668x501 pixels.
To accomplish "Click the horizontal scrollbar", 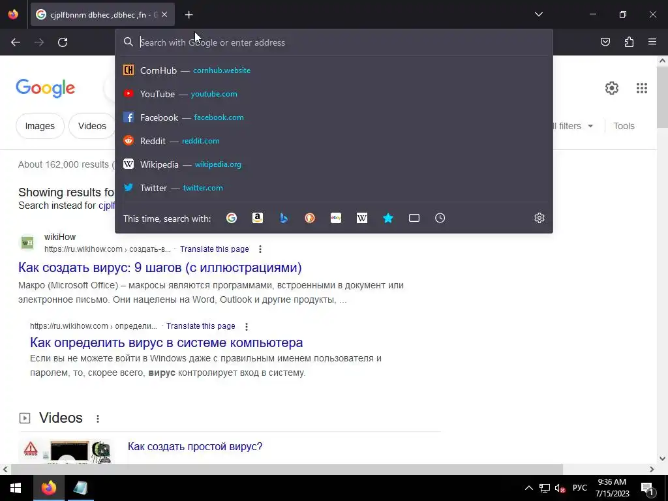I will click(x=286, y=469).
